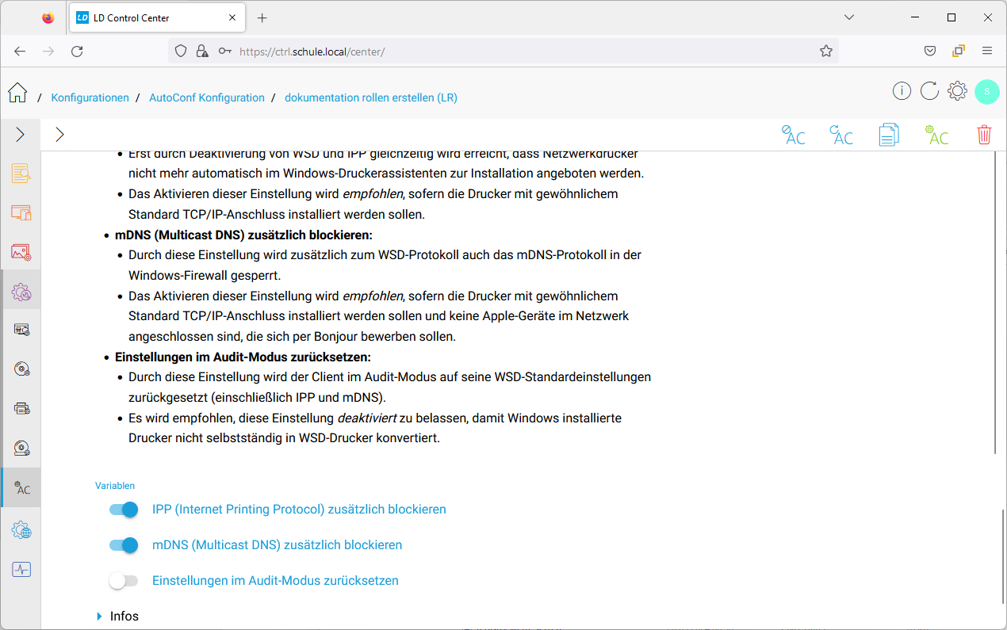Click the home icon in the breadcrumb
This screenshot has width=1007, height=630.
tap(17, 93)
